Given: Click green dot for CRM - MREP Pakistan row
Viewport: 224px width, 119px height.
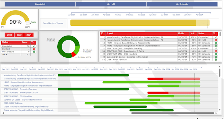Looking at the screenshot, I should click(x=216, y=60).
